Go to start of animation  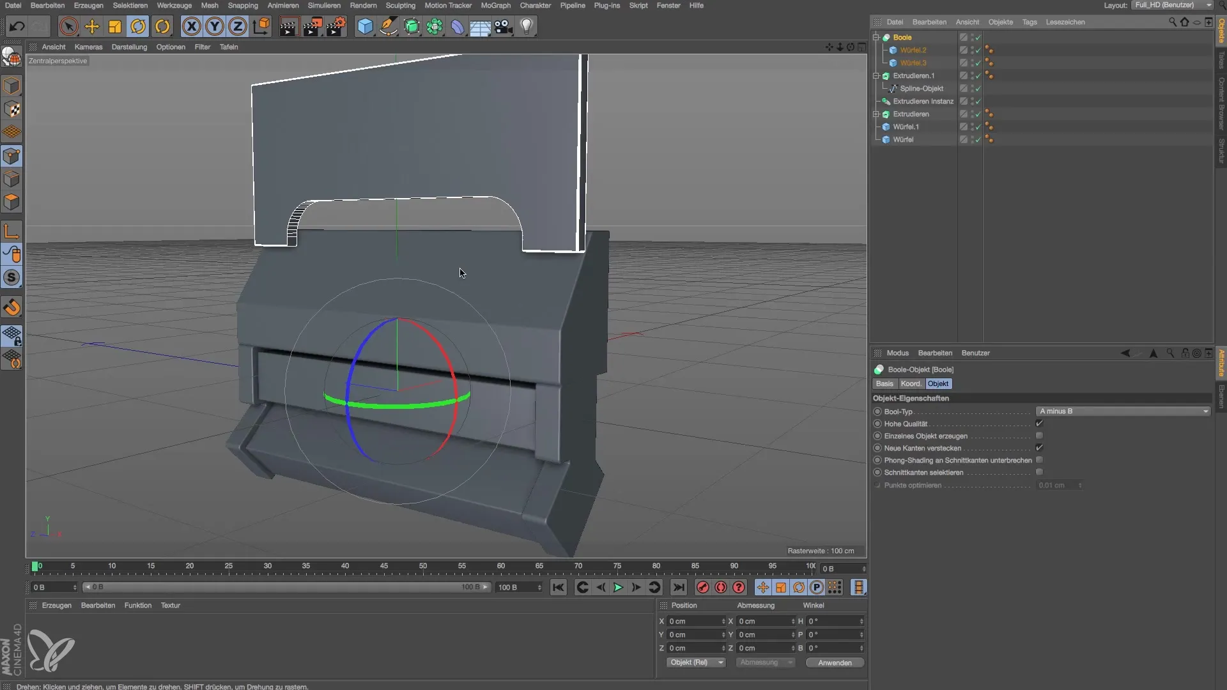(x=559, y=587)
